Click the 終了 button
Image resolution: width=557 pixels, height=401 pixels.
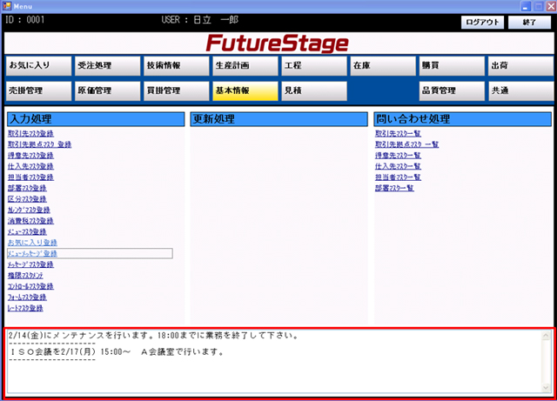click(x=529, y=22)
